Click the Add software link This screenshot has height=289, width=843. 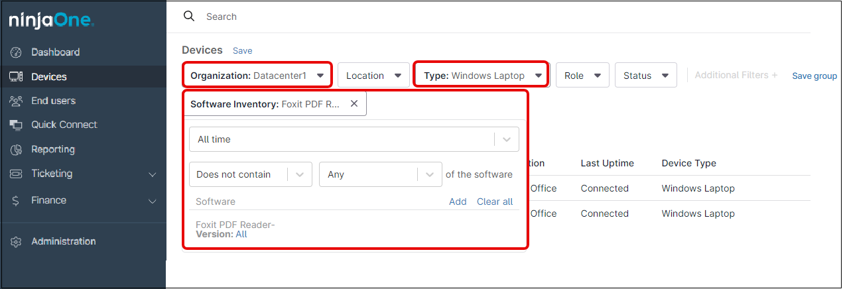click(458, 202)
